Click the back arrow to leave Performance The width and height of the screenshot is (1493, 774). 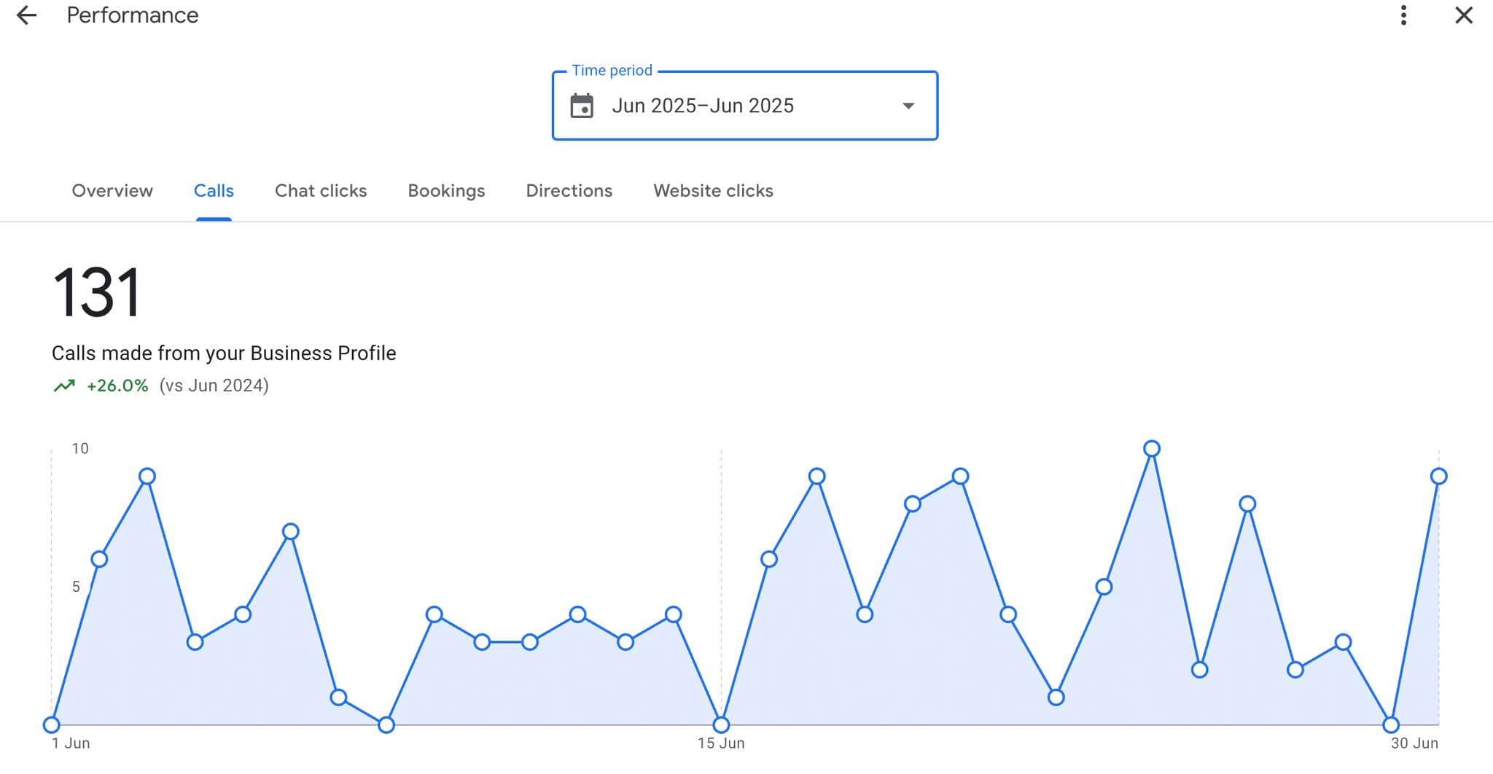[x=26, y=15]
